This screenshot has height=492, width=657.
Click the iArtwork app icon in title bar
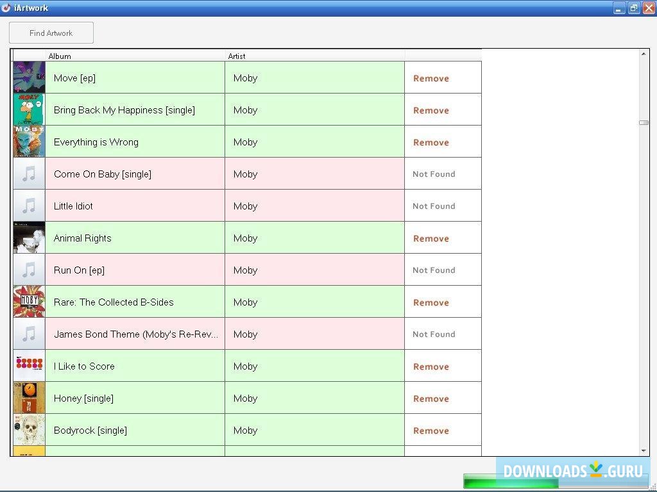click(6, 8)
